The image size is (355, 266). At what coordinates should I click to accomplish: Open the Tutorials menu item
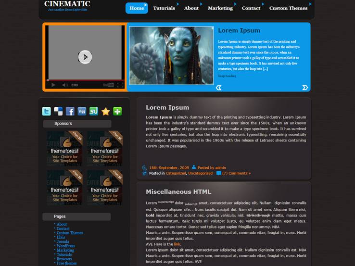tap(164, 8)
